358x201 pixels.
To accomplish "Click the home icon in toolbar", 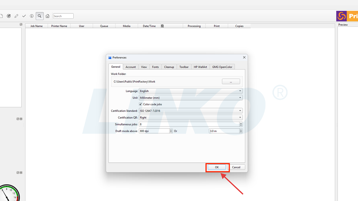I will 48,16.
